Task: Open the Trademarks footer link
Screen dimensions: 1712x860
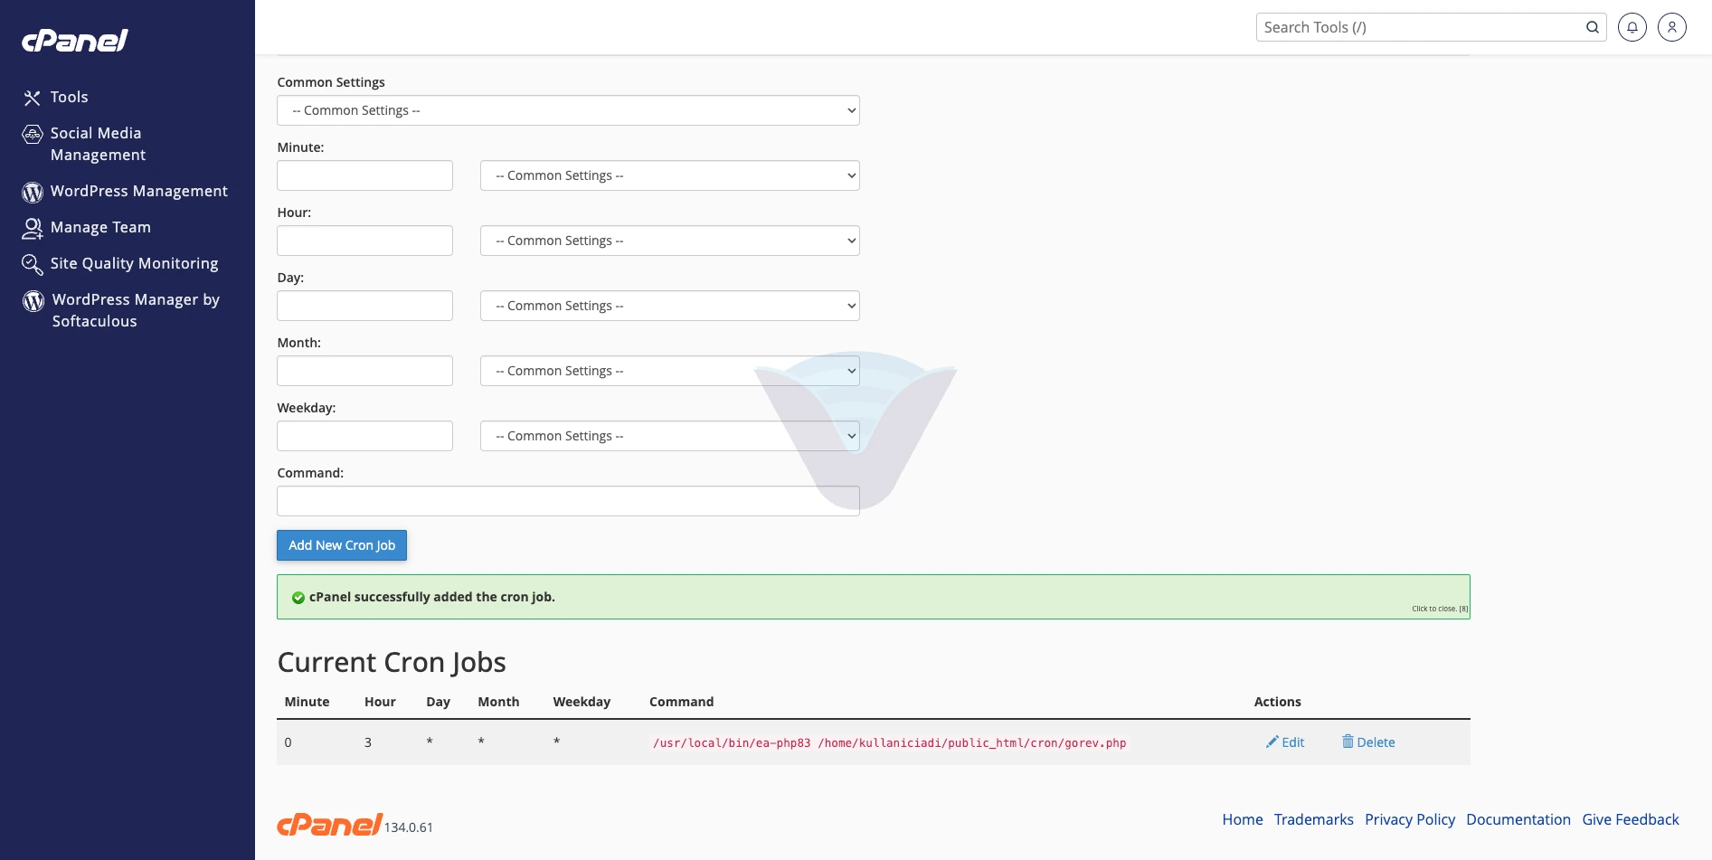Action: [1314, 819]
